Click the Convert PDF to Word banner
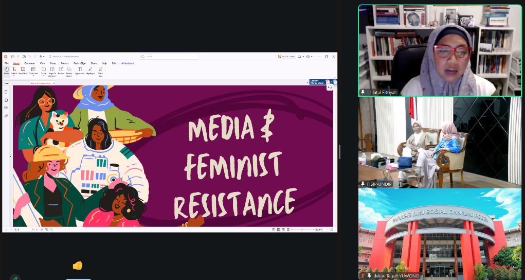Image resolution: width=525 pixels, height=280 pixels. pos(316,82)
